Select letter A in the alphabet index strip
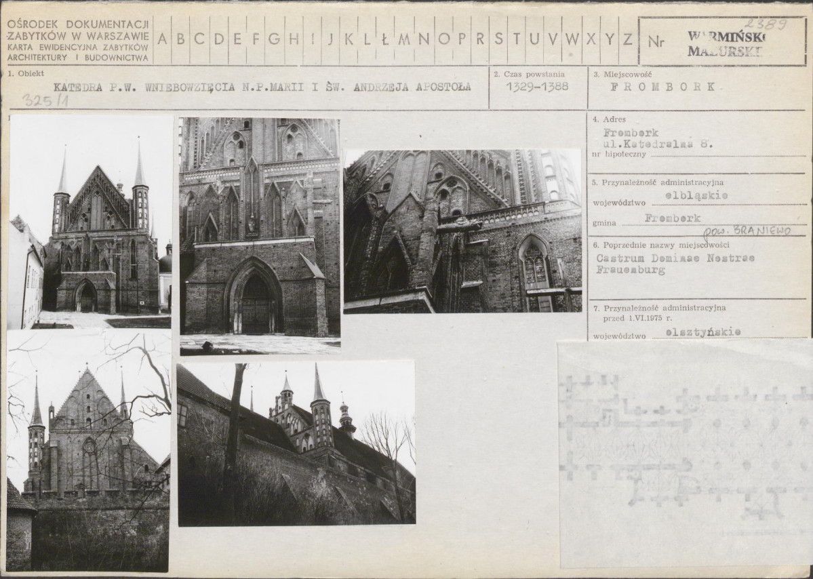This screenshot has height=579, width=813. pyautogui.click(x=163, y=39)
